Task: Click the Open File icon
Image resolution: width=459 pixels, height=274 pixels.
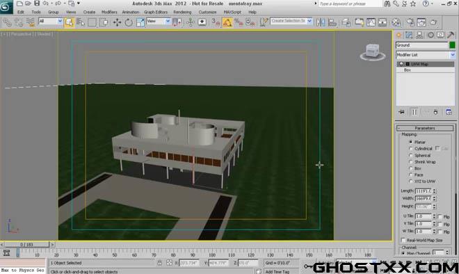Action: pos(28,3)
